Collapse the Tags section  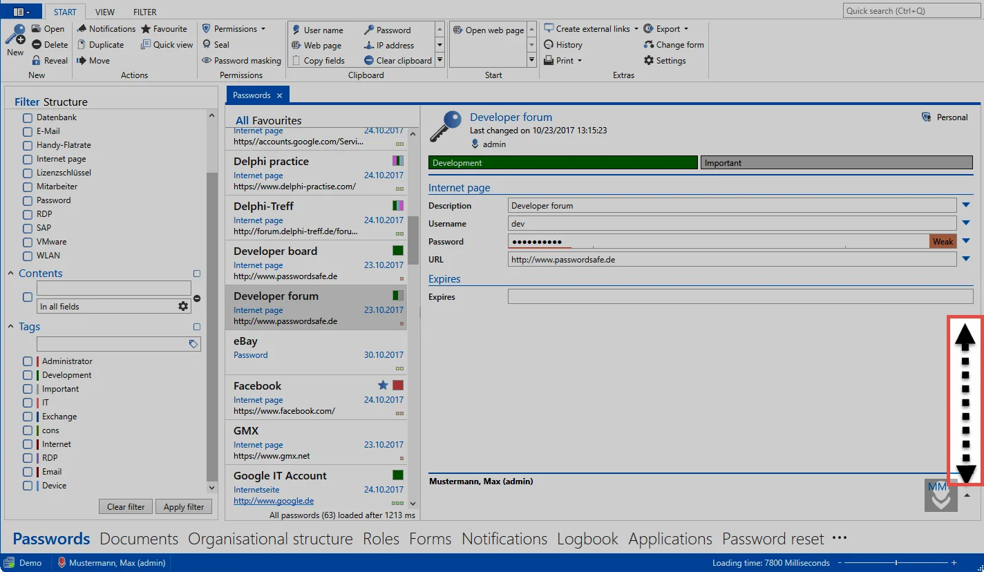click(11, 327)
